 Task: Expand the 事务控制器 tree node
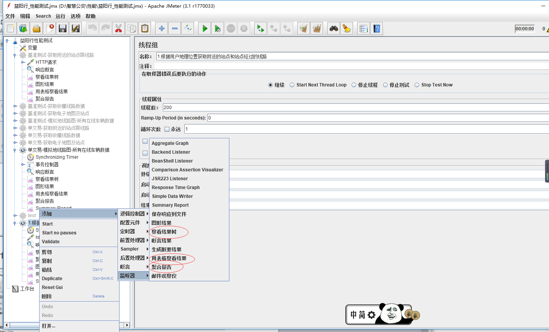click(23, 164)
